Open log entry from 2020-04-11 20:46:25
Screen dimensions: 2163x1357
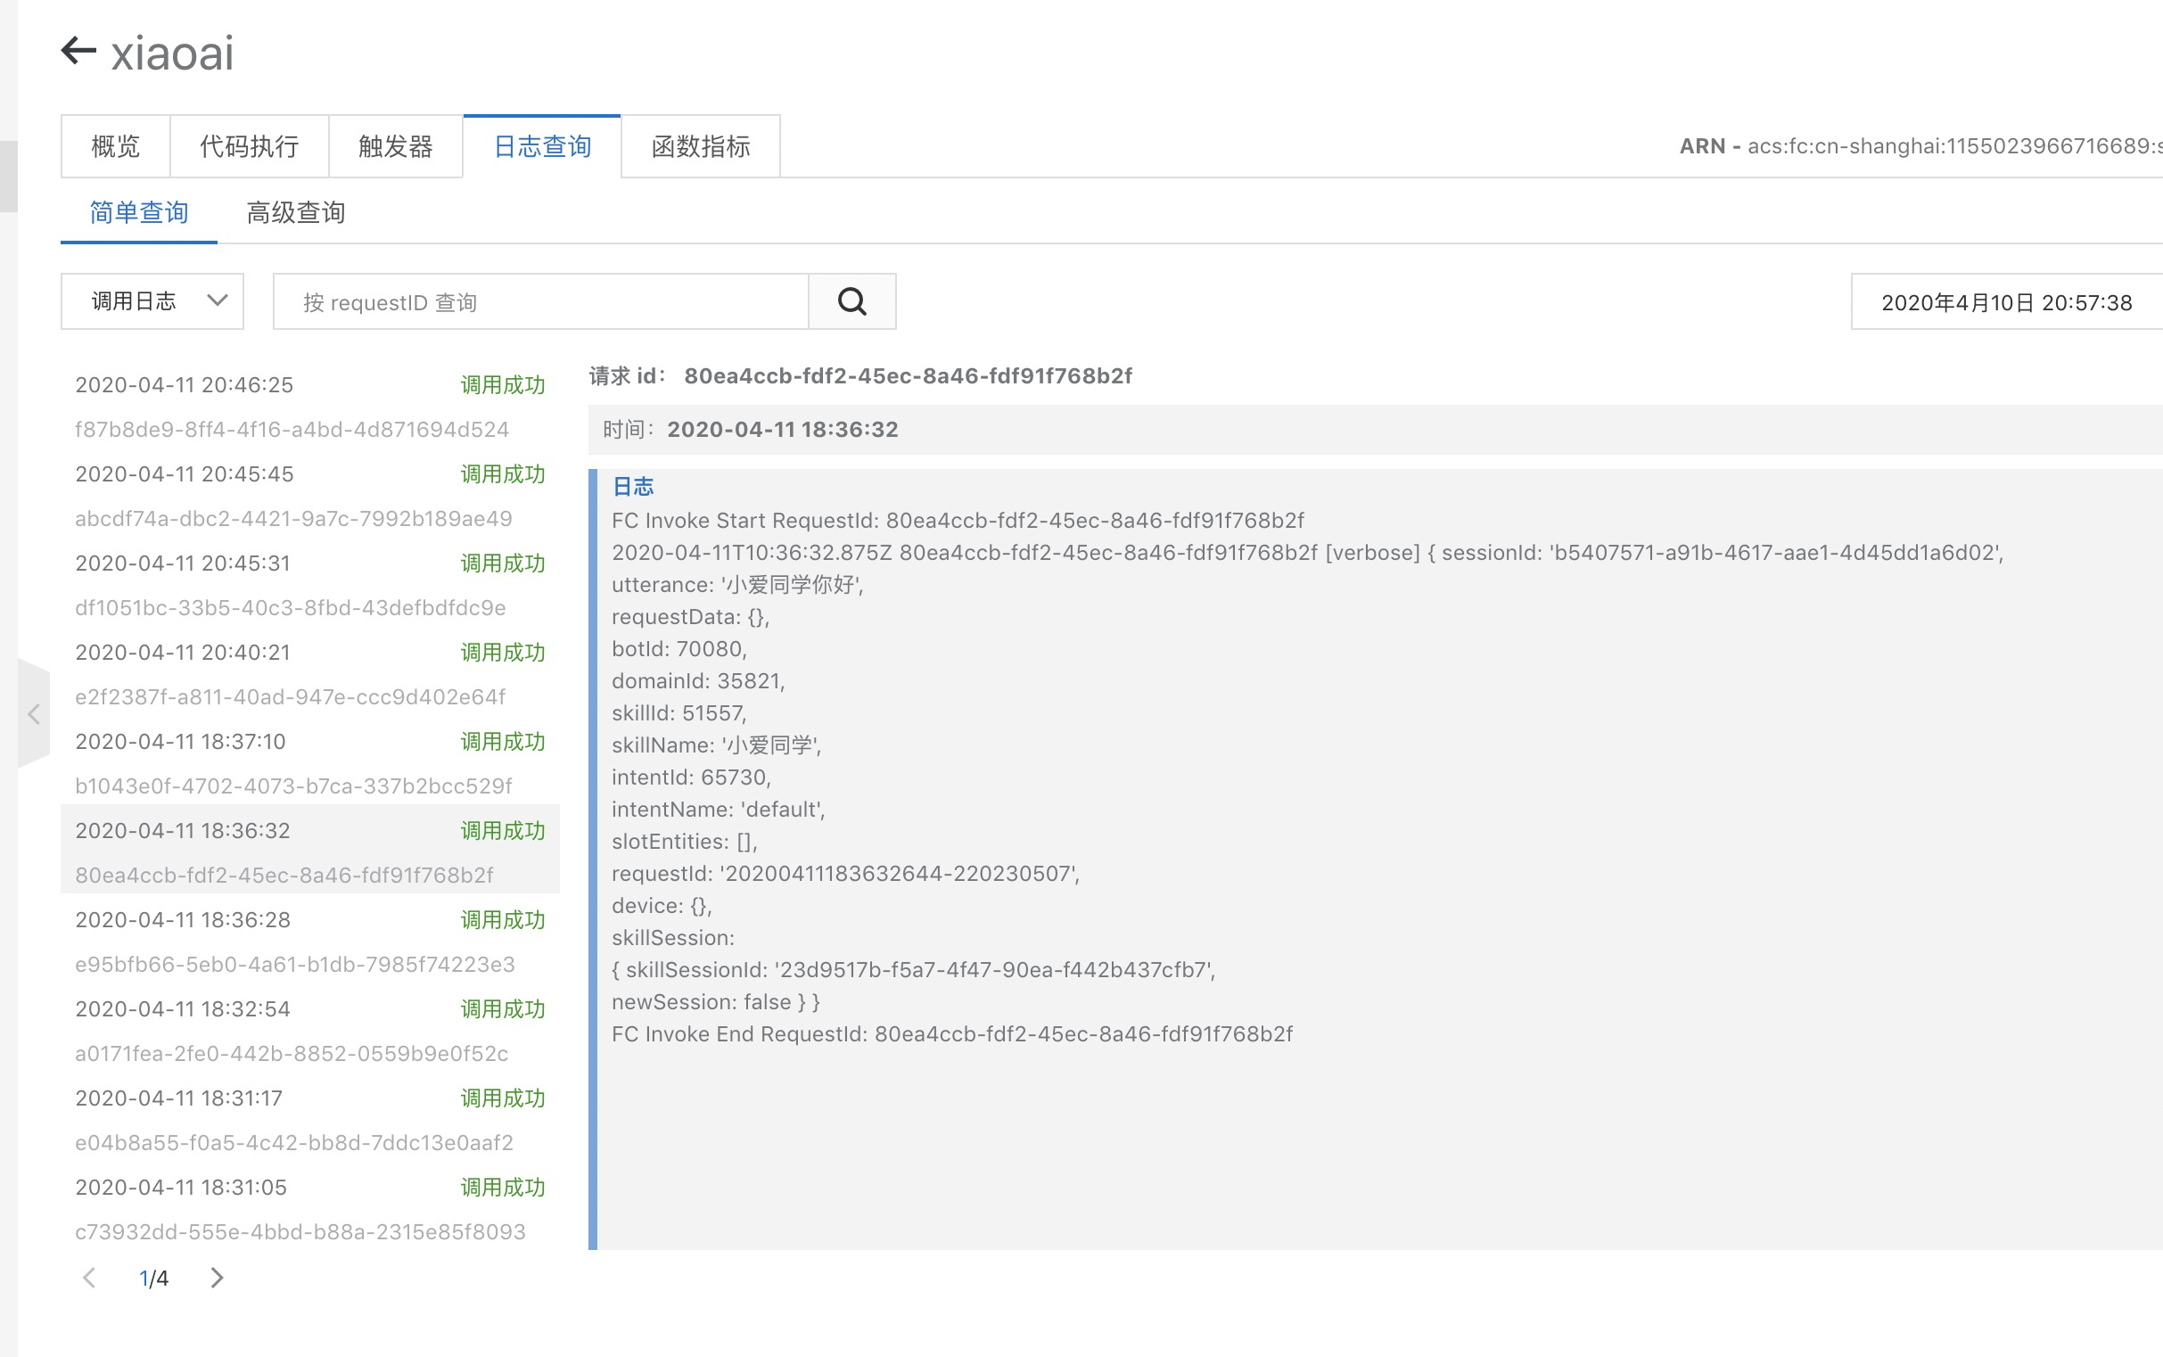[x=184, y=385]
